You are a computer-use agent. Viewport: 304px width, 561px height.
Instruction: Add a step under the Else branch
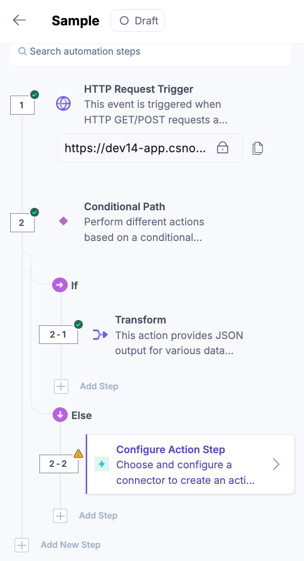(60, 516)
